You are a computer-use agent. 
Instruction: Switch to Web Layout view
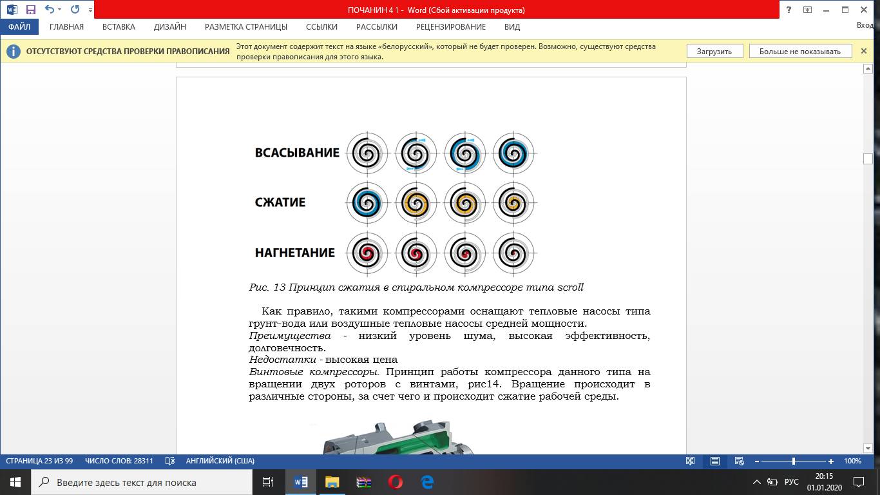click(x=740, y=461)
